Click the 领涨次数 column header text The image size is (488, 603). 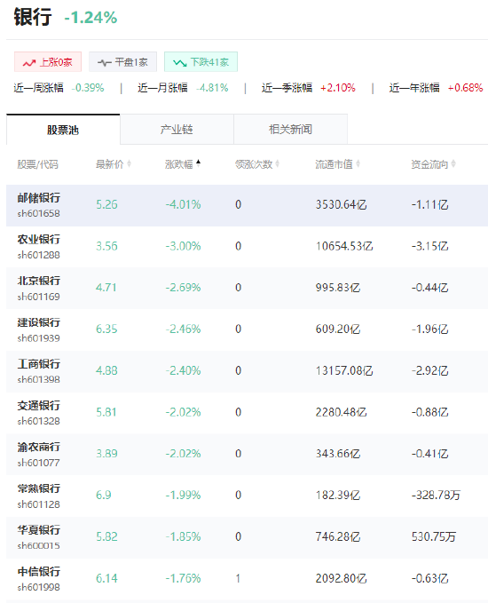pyautogui.click(x=254, y=164)
